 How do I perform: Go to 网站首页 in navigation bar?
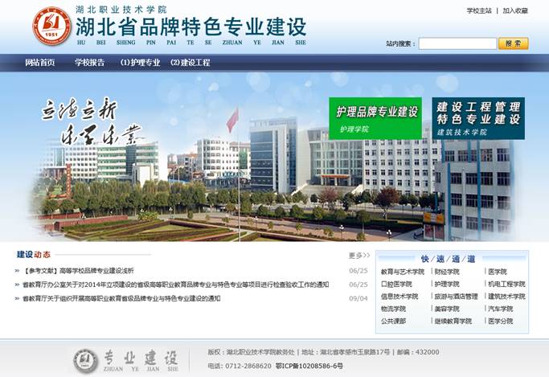40,62
